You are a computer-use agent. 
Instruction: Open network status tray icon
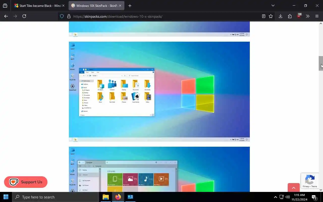tap(281, 197)
